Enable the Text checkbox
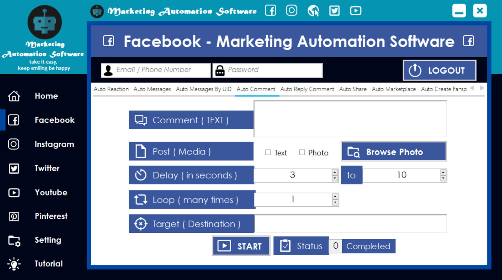This screenshot has height=280, width=502. coord(268,152)
